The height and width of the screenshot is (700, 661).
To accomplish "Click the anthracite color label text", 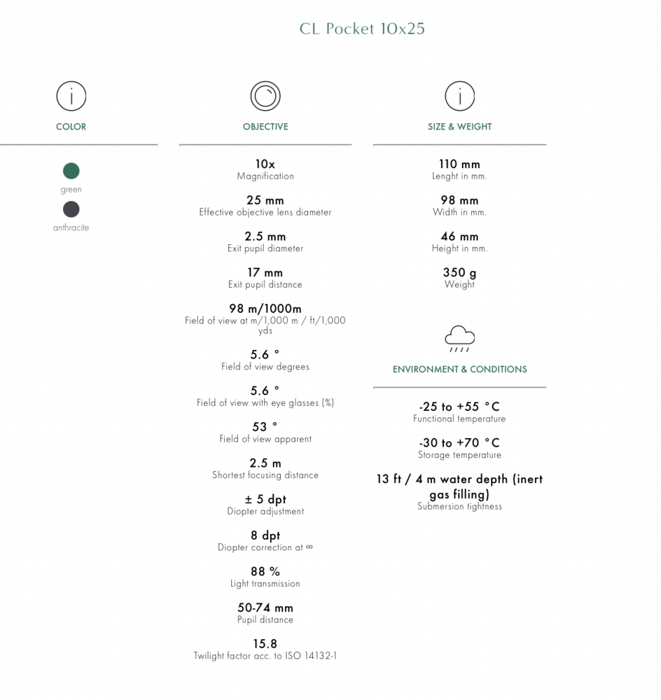I will click(71, 227).
